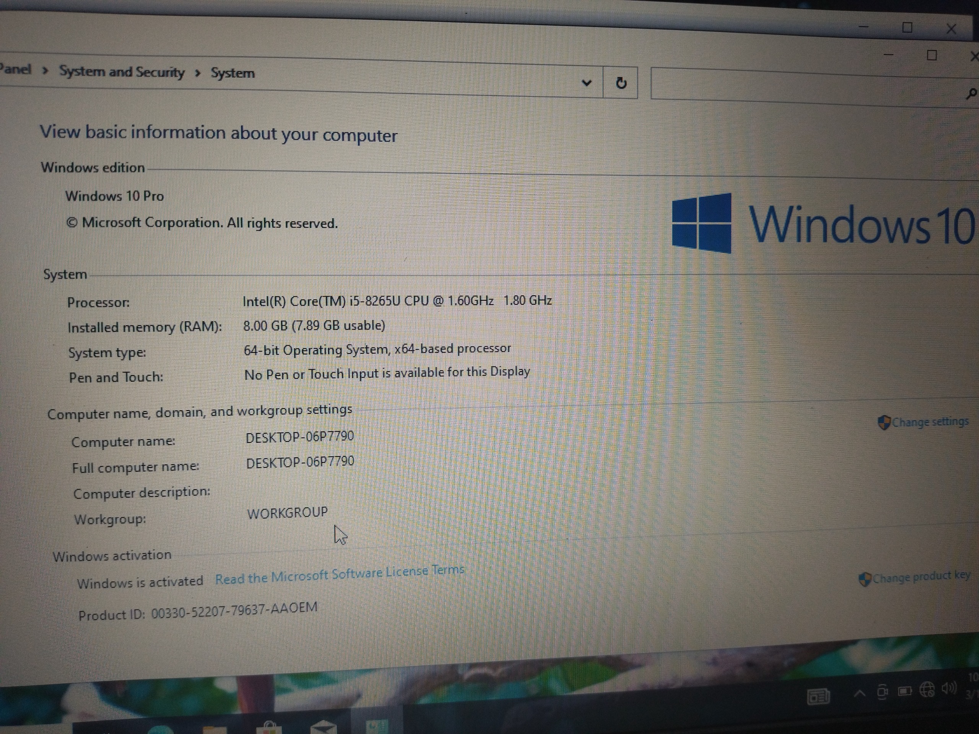979x734 pixels.
Task: Click the search magnifier icon
Action: tap(971, 94)
